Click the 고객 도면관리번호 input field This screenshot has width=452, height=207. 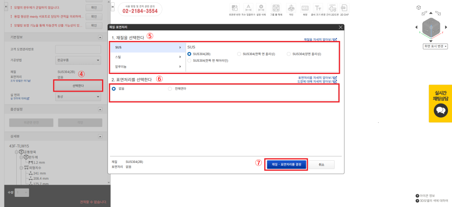point(78,48)
